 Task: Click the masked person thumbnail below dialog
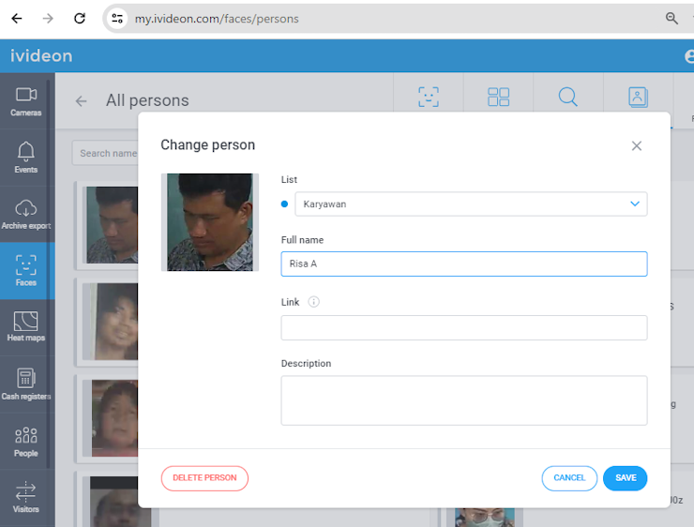(x=485, y=518)
